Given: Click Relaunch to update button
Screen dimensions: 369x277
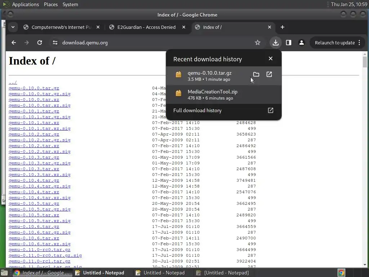Looking at the screenshot, I should 335,43.
